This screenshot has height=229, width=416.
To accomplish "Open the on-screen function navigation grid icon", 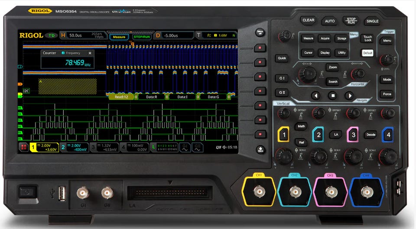I will (x=23, y=147).
